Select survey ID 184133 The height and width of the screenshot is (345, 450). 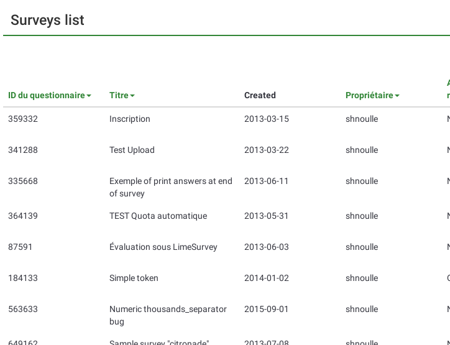[23, 278]
